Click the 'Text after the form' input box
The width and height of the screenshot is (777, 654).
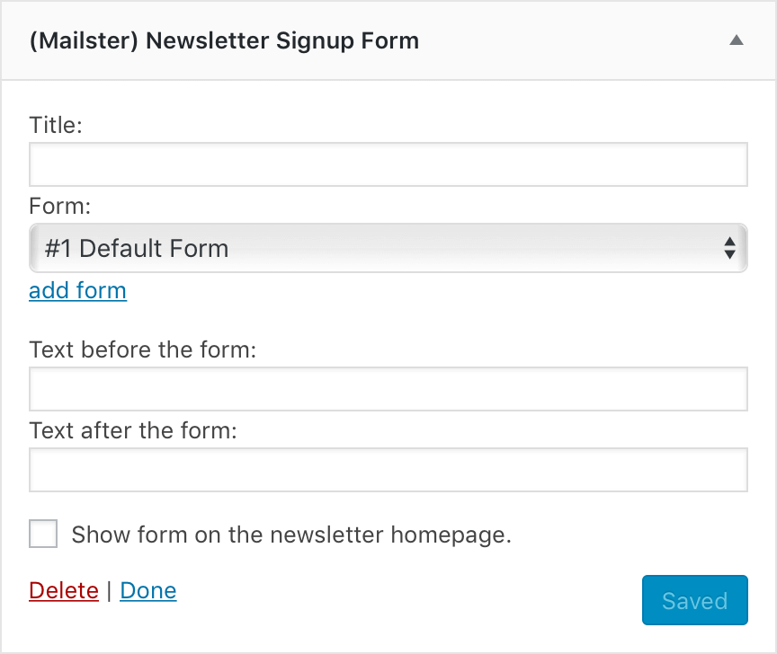388,469
